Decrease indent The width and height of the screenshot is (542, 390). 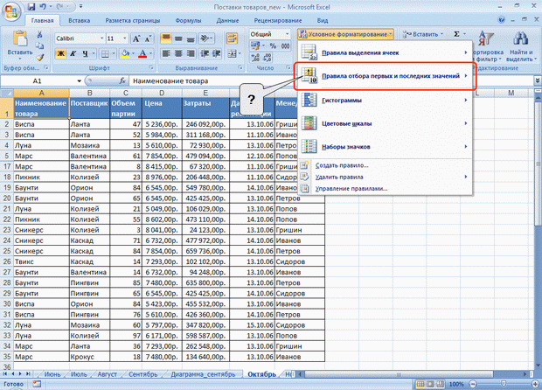pyautogui.click(x=205, y=53)
